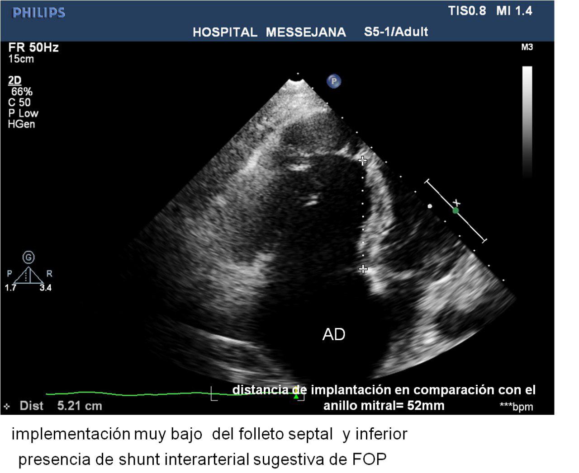Click the grayscale bar under M3
Viewport: 579px width, 473px height.
[527, 122]
